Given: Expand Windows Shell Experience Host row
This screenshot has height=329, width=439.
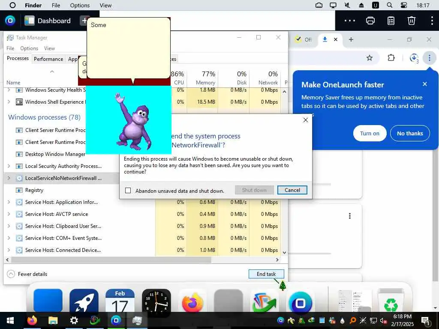Looking at the screenshot, I should click(x=9, y=102).
